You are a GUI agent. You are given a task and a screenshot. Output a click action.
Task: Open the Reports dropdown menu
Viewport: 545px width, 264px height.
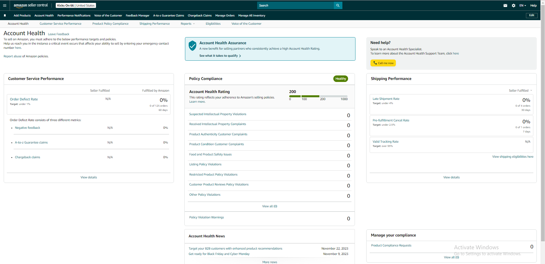click(188, 24)
